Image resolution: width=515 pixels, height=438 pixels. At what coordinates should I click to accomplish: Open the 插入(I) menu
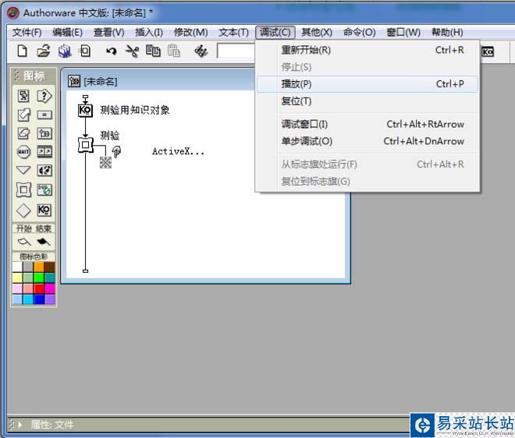149,33
